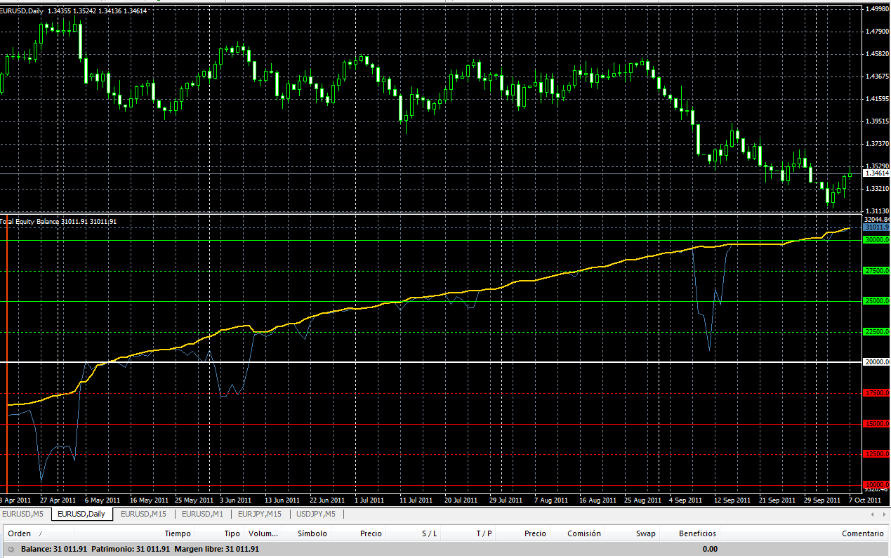The width and height of the screenshot is (891, 558).
Task: Click the 22500.0 level label
Action: click(877, 332)
